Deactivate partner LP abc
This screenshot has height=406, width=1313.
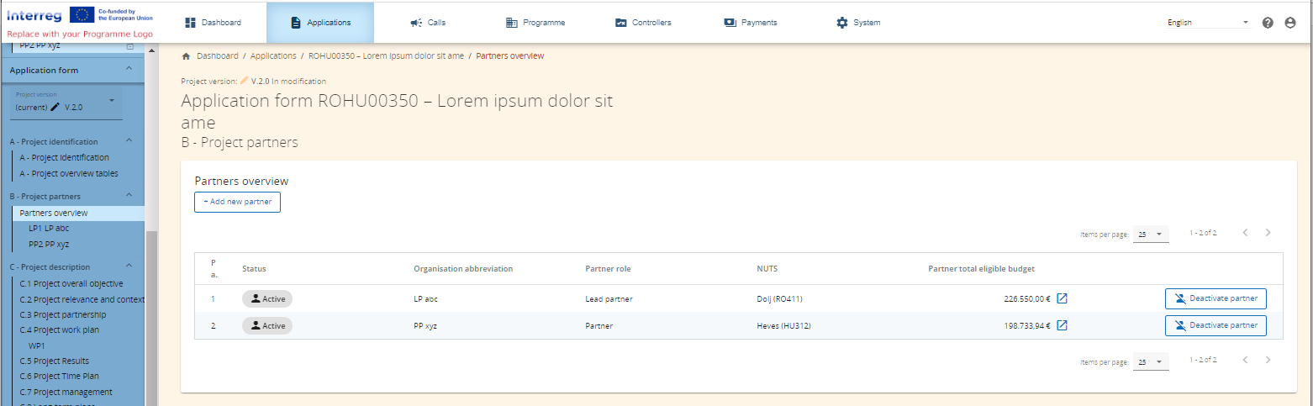(1215, 298)
